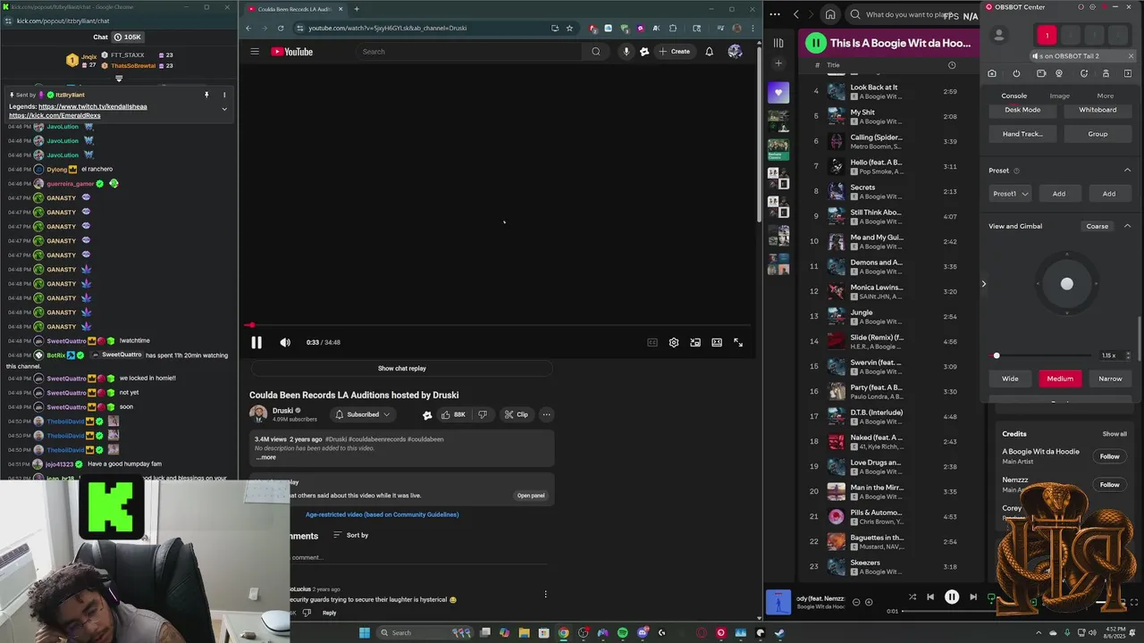Collapse View and Gimbal section
This screenshot has width=1144, height=643.
pos(1127,226)
